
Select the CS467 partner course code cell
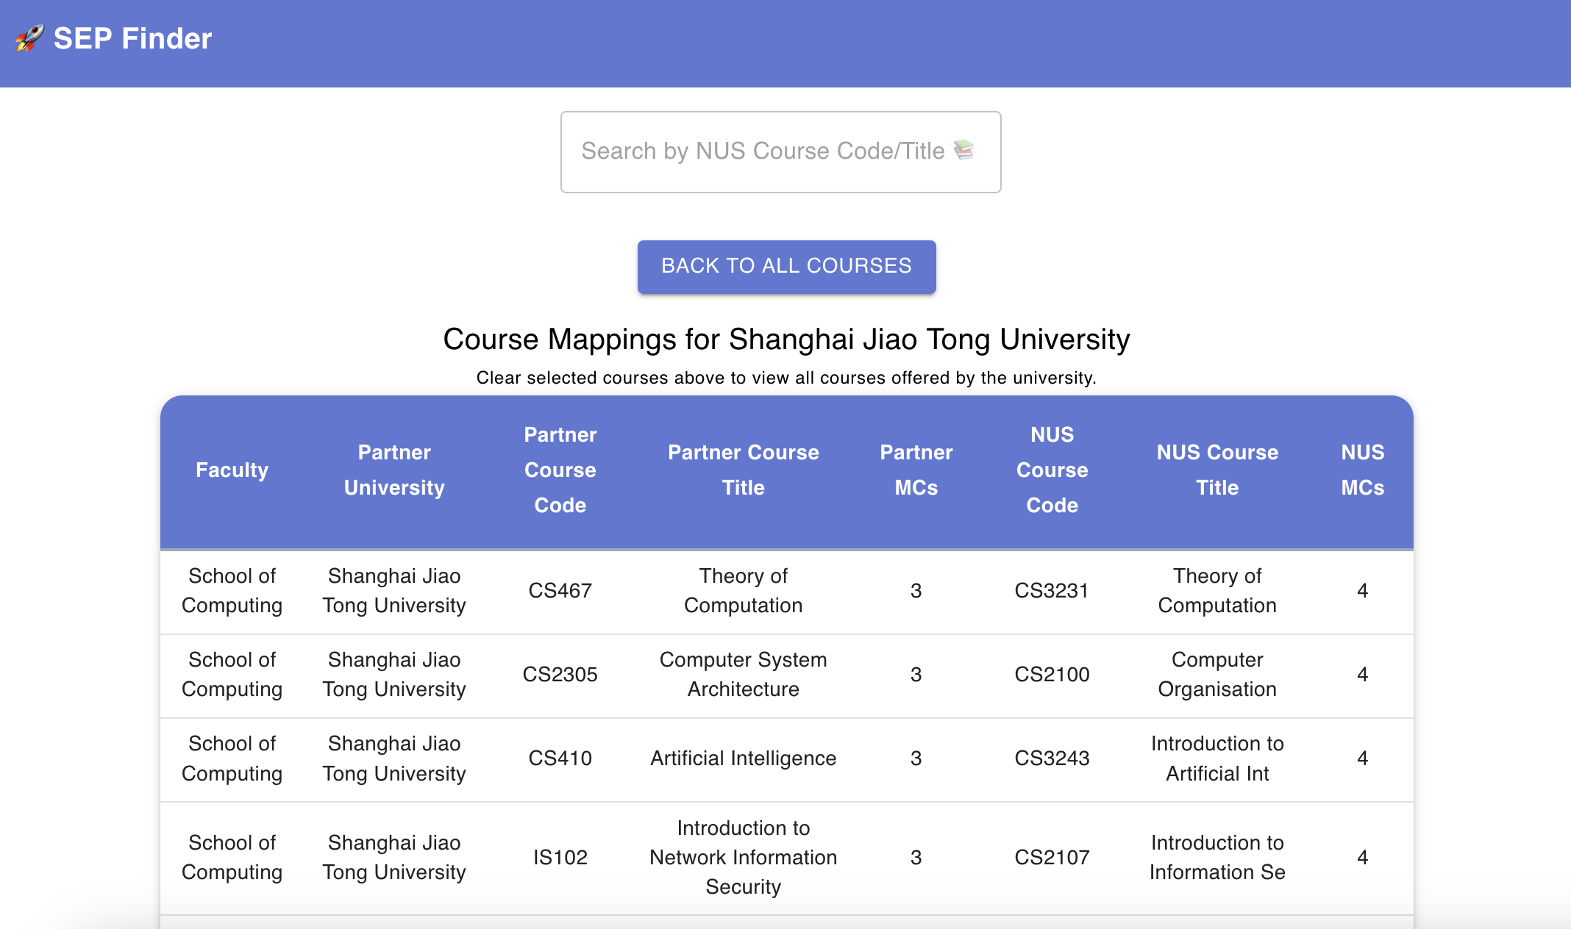pos(560,591)
